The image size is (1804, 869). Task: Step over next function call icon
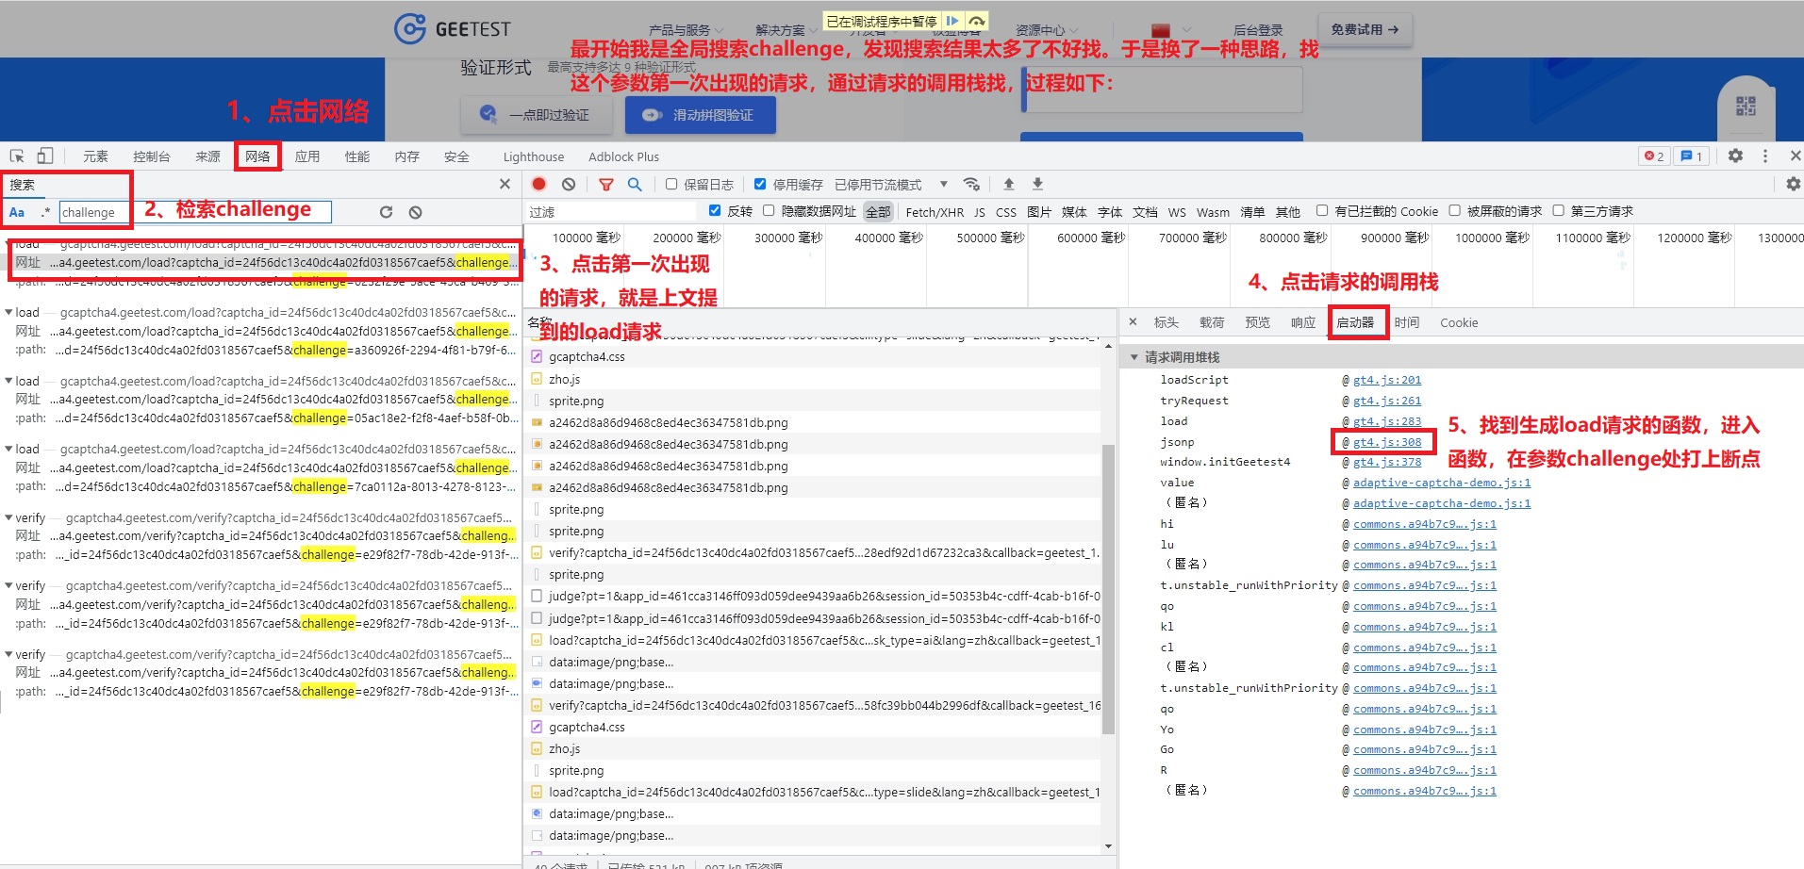tap(977, 21)
